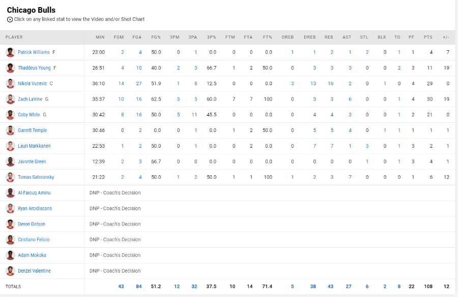458x297 pixels.
Task: View team total 38 defensive rebounds
Action: (x=313, y=286)
